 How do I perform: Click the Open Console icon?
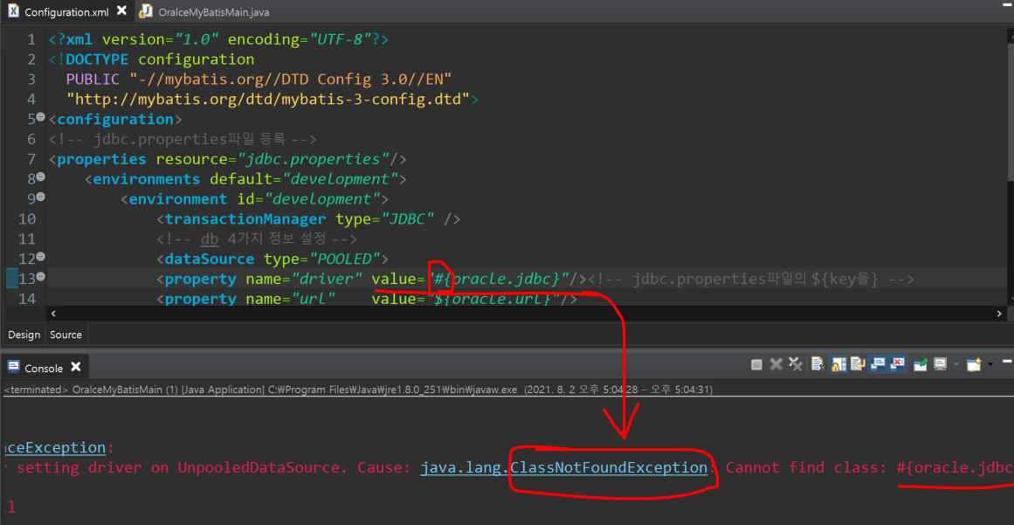[974, 365]
